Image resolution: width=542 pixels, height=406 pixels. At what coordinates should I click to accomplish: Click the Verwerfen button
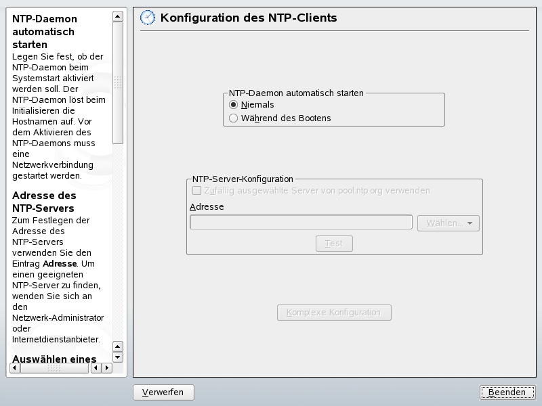(x=163, y=392)
